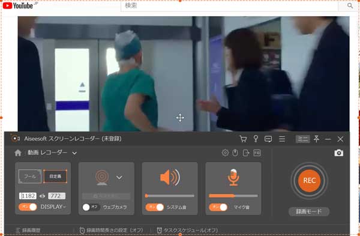Open the feedback speech bubble icon
Image resolution: width=360 pixels, height=236 pixels.
click(x=268, y=139)
